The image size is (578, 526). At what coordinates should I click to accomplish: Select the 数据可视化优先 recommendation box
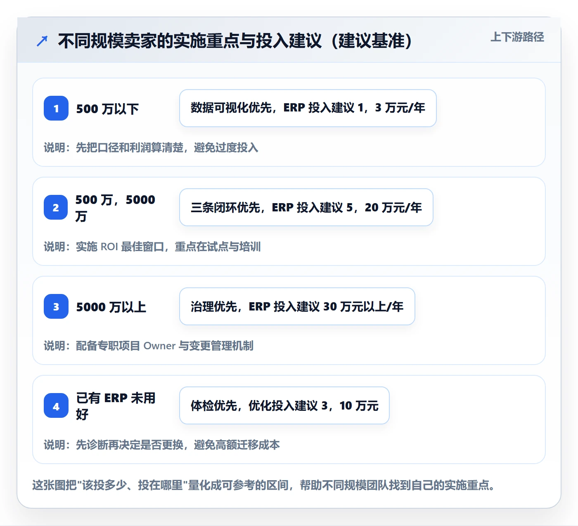(308, 108)
